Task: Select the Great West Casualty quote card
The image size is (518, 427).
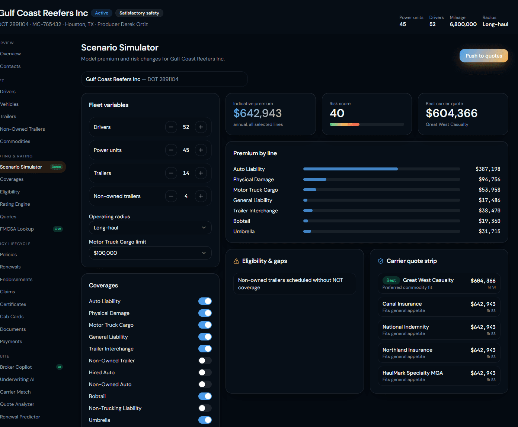Action: click(439, 283)
